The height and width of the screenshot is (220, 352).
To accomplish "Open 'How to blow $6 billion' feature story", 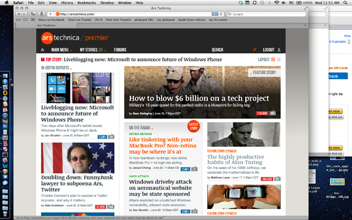I will click(x=199, y=98).
